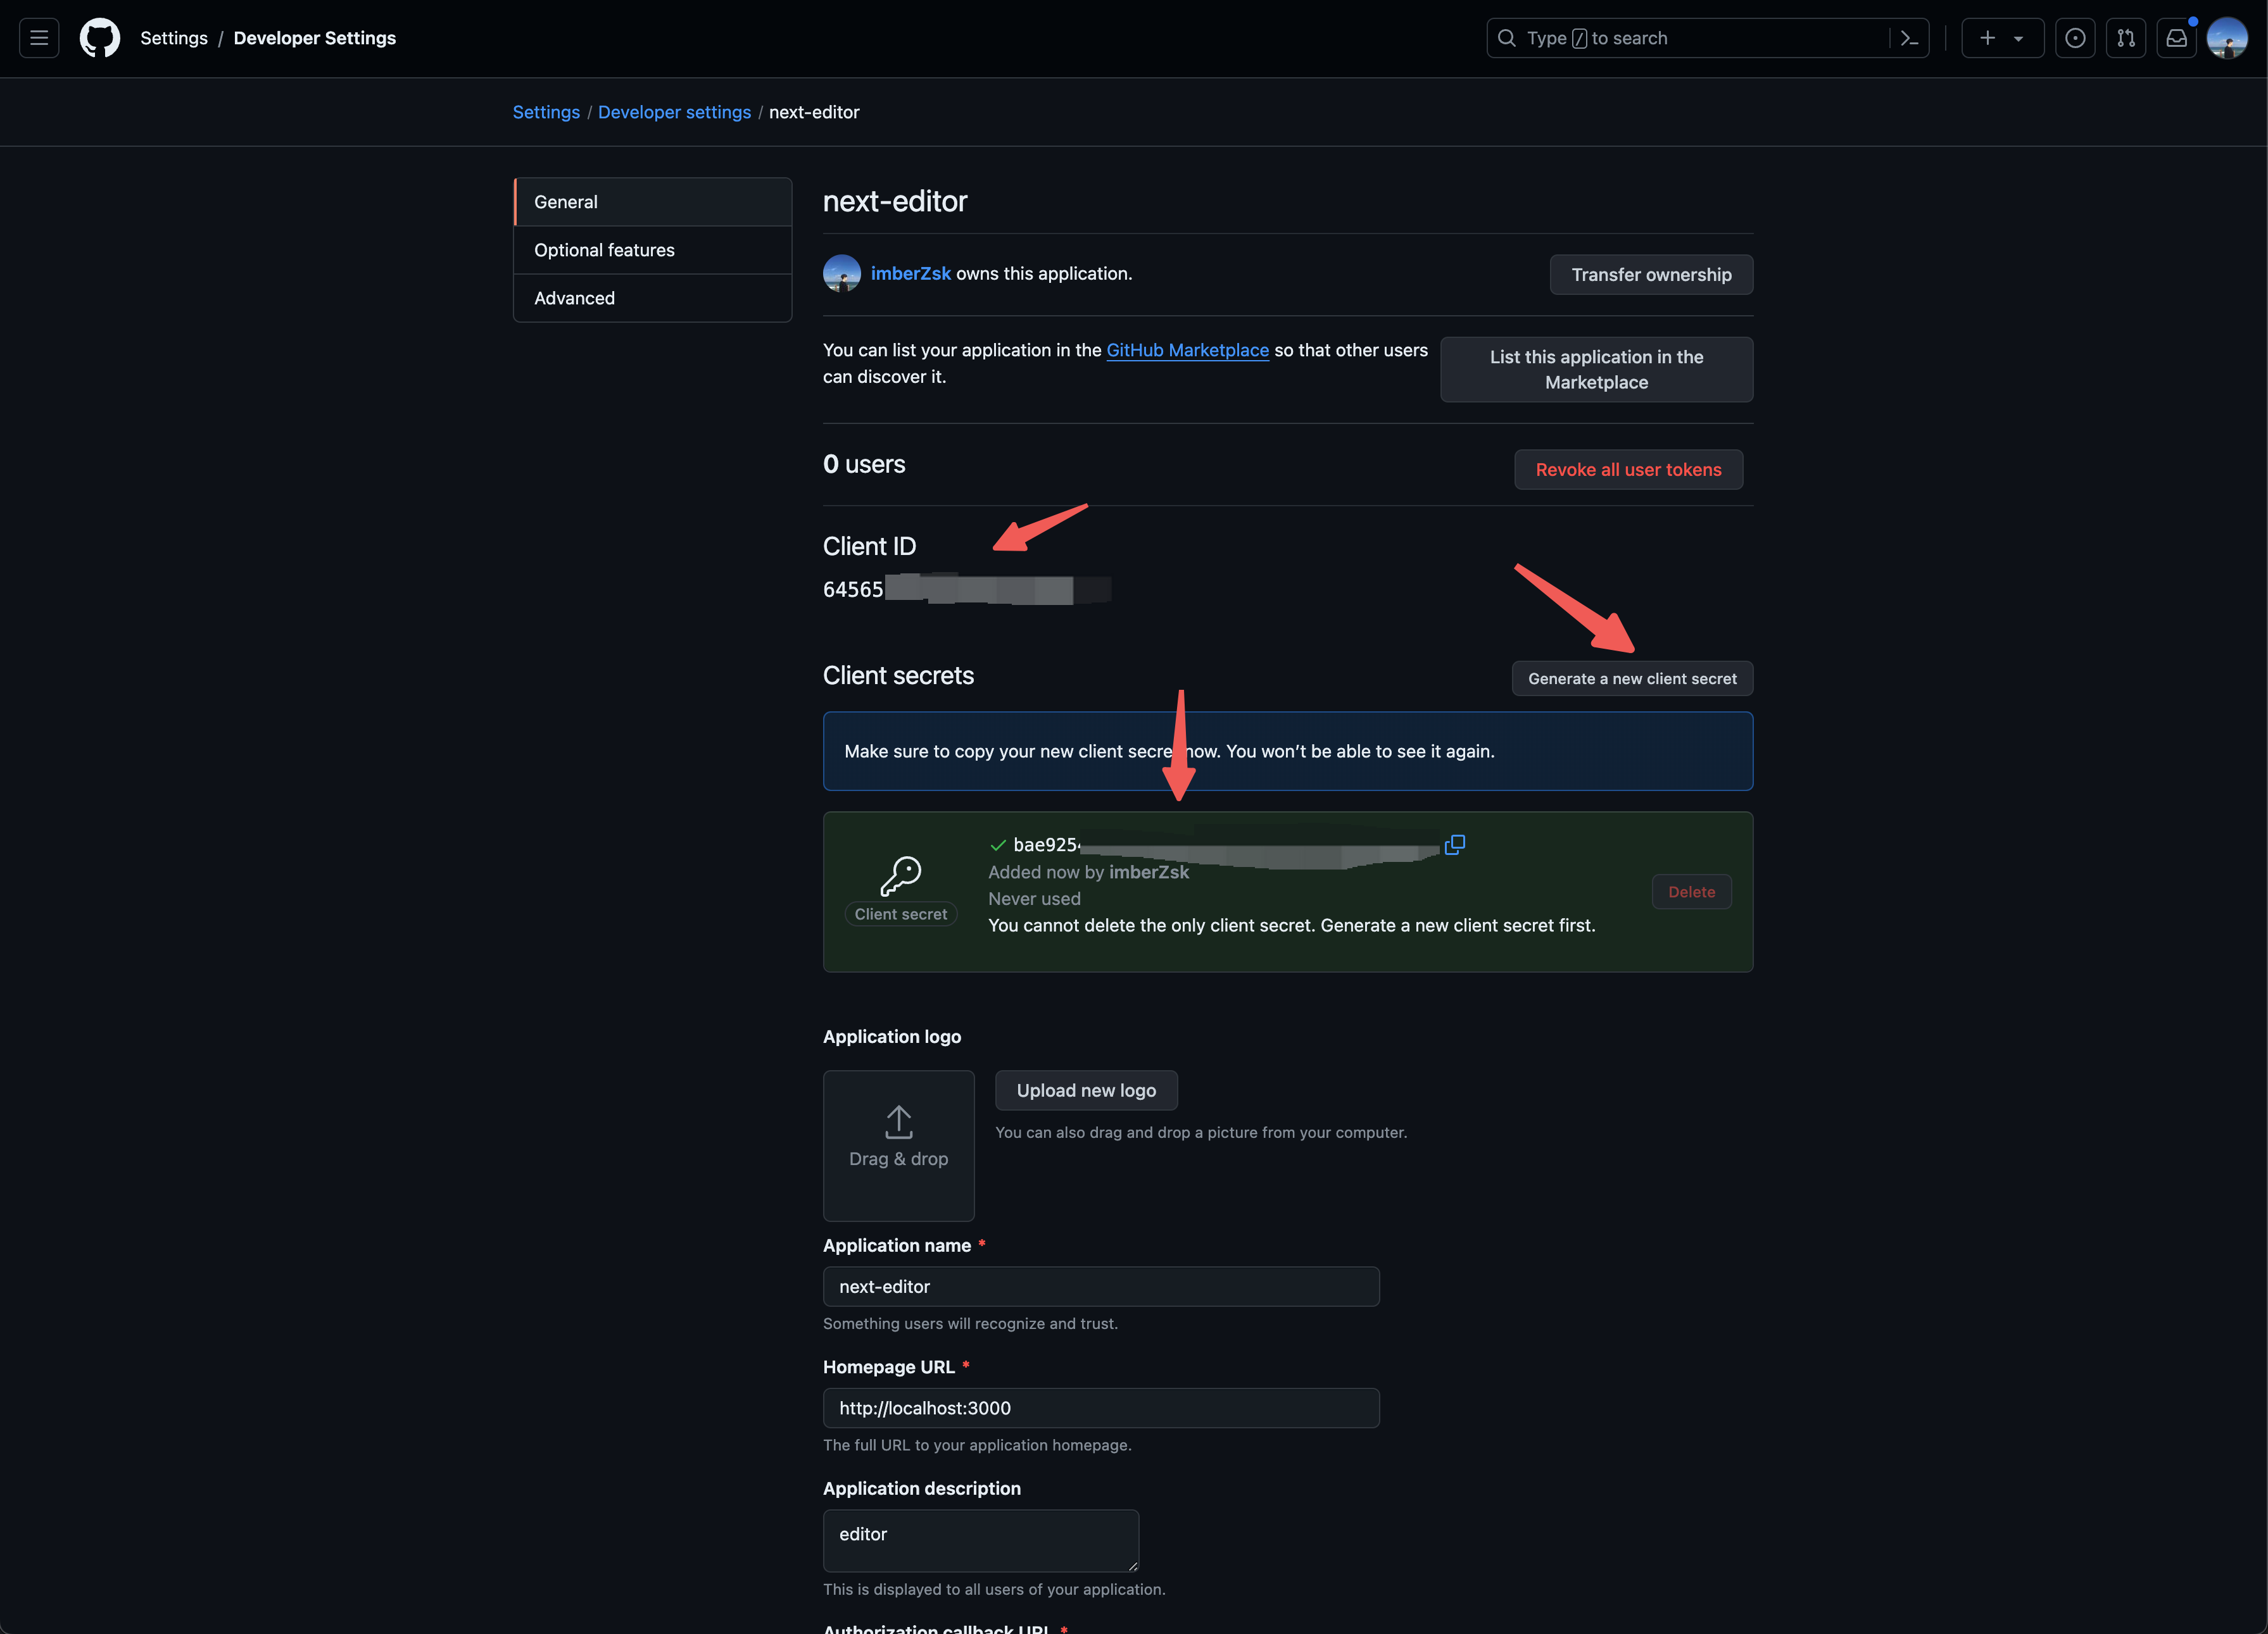The width and height of the screenshot is (2268, 1634).
Task: Focus the Homepage URL field
Action: click(1101, 1408)
